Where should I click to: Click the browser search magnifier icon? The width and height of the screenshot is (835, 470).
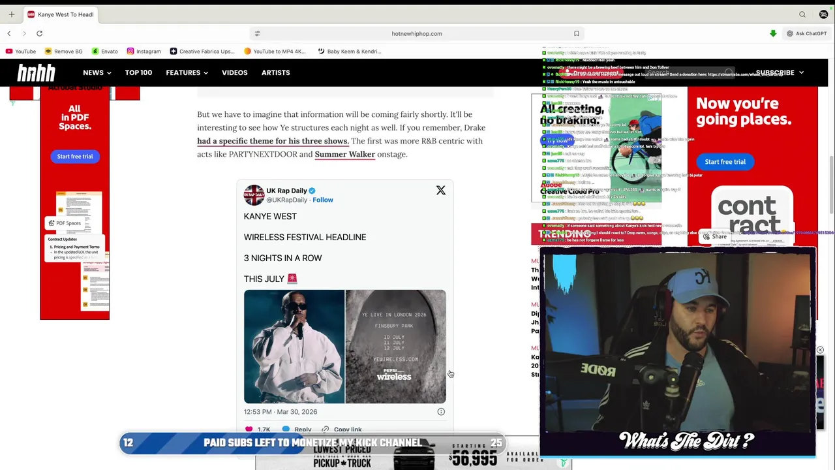coord(802,14)
